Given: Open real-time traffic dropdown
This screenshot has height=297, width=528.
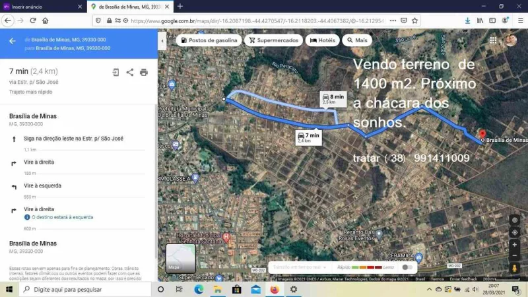Looking at the screenshot, I should coord(300,267).
